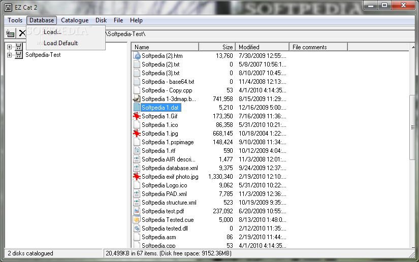Click the Softpedia 1.pspimage file icon
The height and width of the screenshot is (262, 419).
tap(137, 142)
